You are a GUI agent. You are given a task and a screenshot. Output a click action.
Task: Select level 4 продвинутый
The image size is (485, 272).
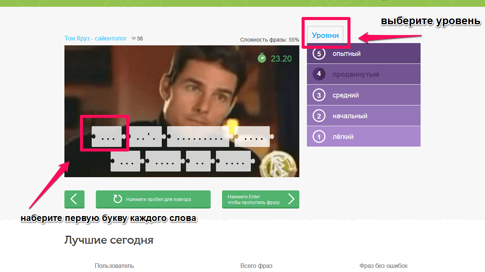[x=364, y=74]
